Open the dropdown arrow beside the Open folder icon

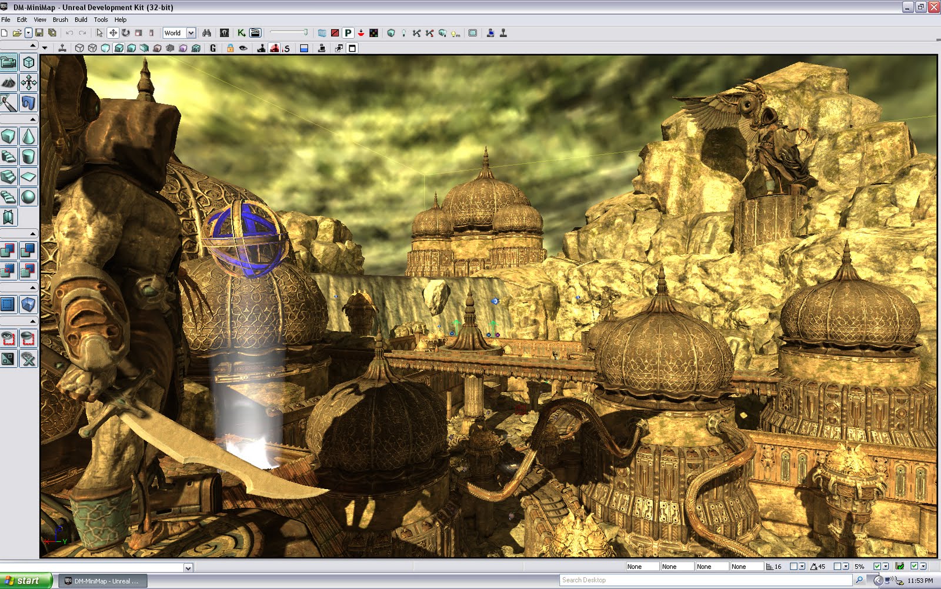coord(28,33)
